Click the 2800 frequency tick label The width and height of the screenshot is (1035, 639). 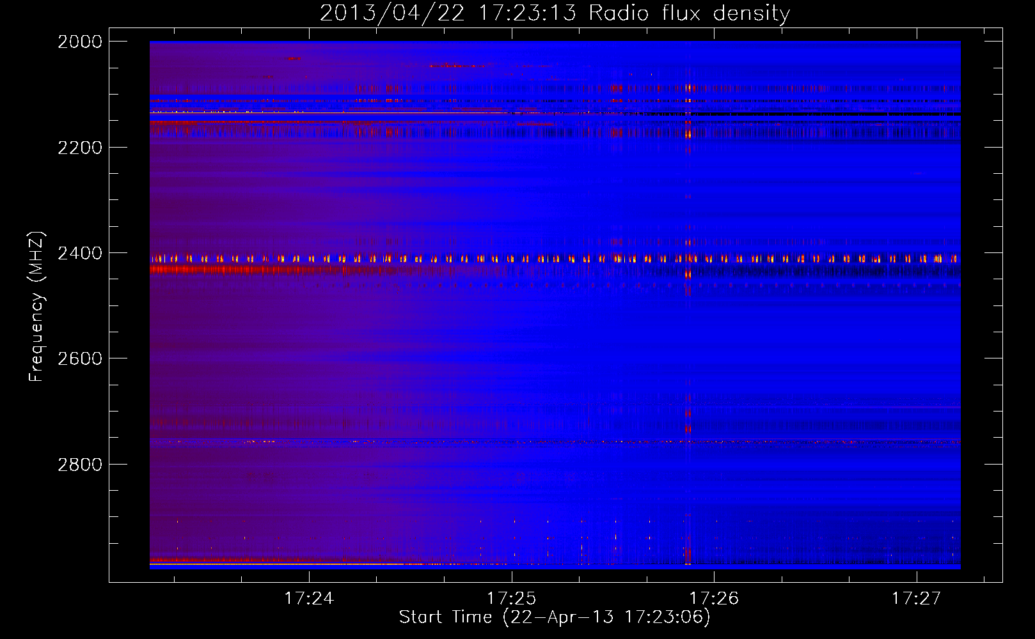(80, 465)
